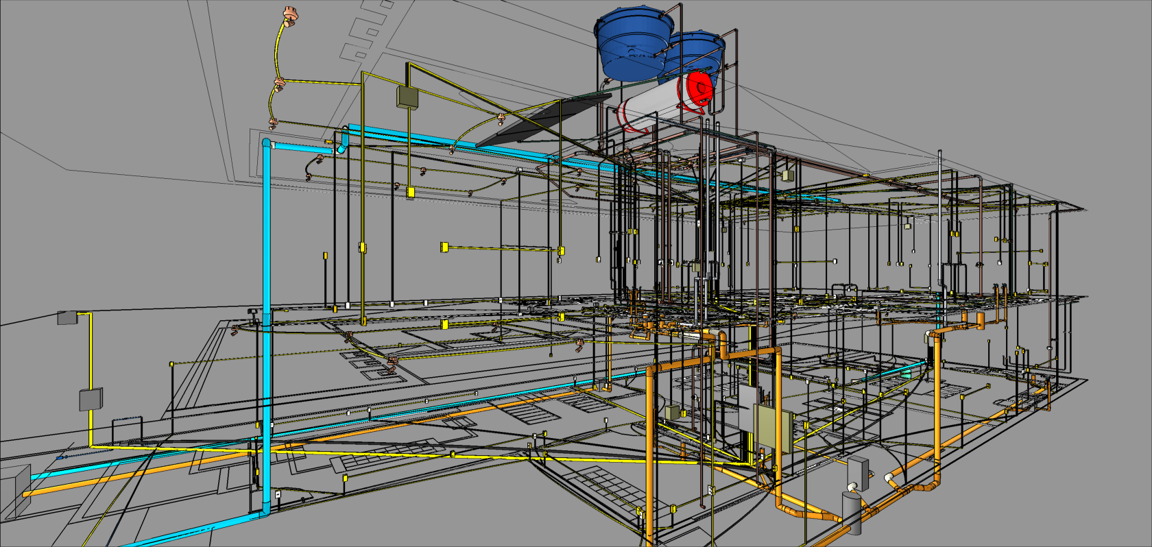1152x547 pixels.
Task: Select the red end cap of boiler
Action: pos(699,89)
